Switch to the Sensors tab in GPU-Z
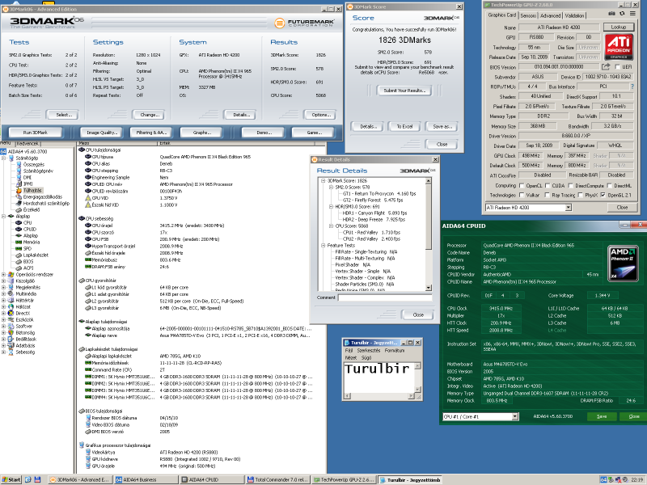647x485 pixels. click(527, 15)
